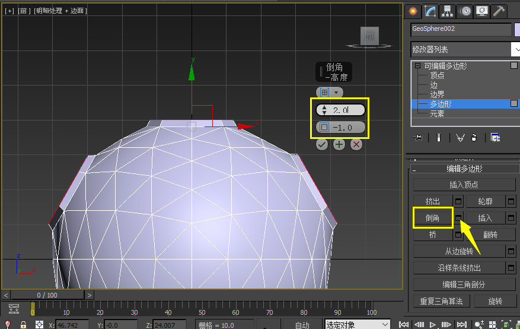Click Configure Modifier Sets icon
The width and height of the screenshot is (520, 329).
495,138
